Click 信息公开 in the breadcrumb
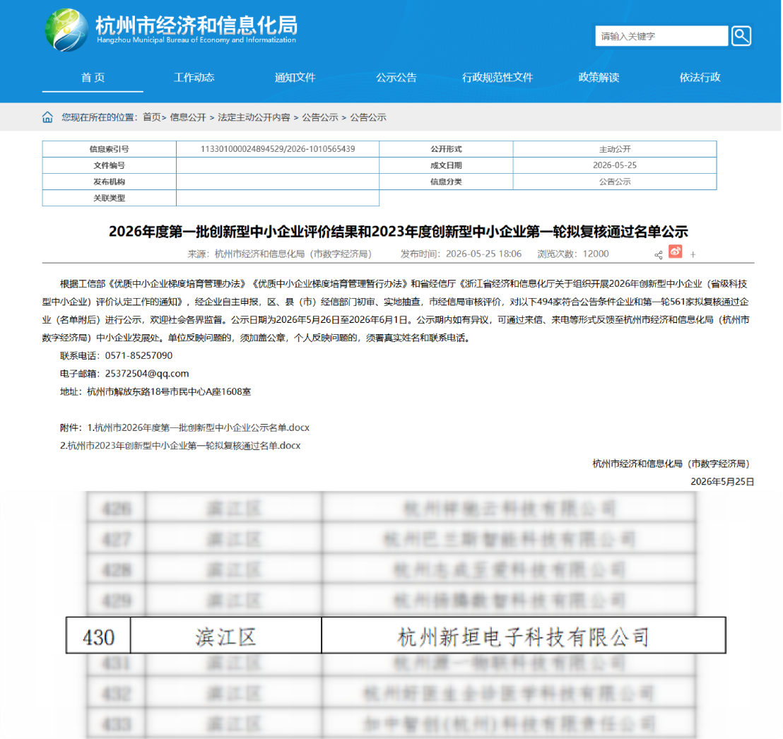 (x=188, y=117)
